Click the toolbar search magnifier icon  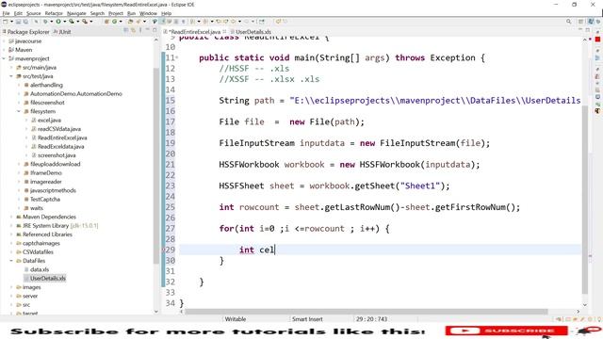[x=568, y=22]
